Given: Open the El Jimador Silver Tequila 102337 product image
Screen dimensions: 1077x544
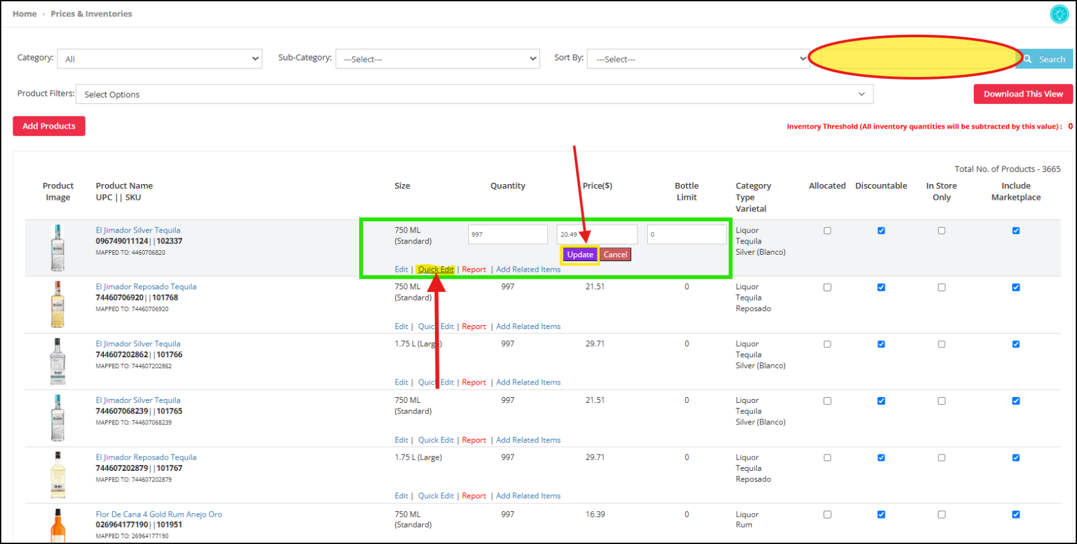Looking at the screenshot, I should tap(57, 248).
